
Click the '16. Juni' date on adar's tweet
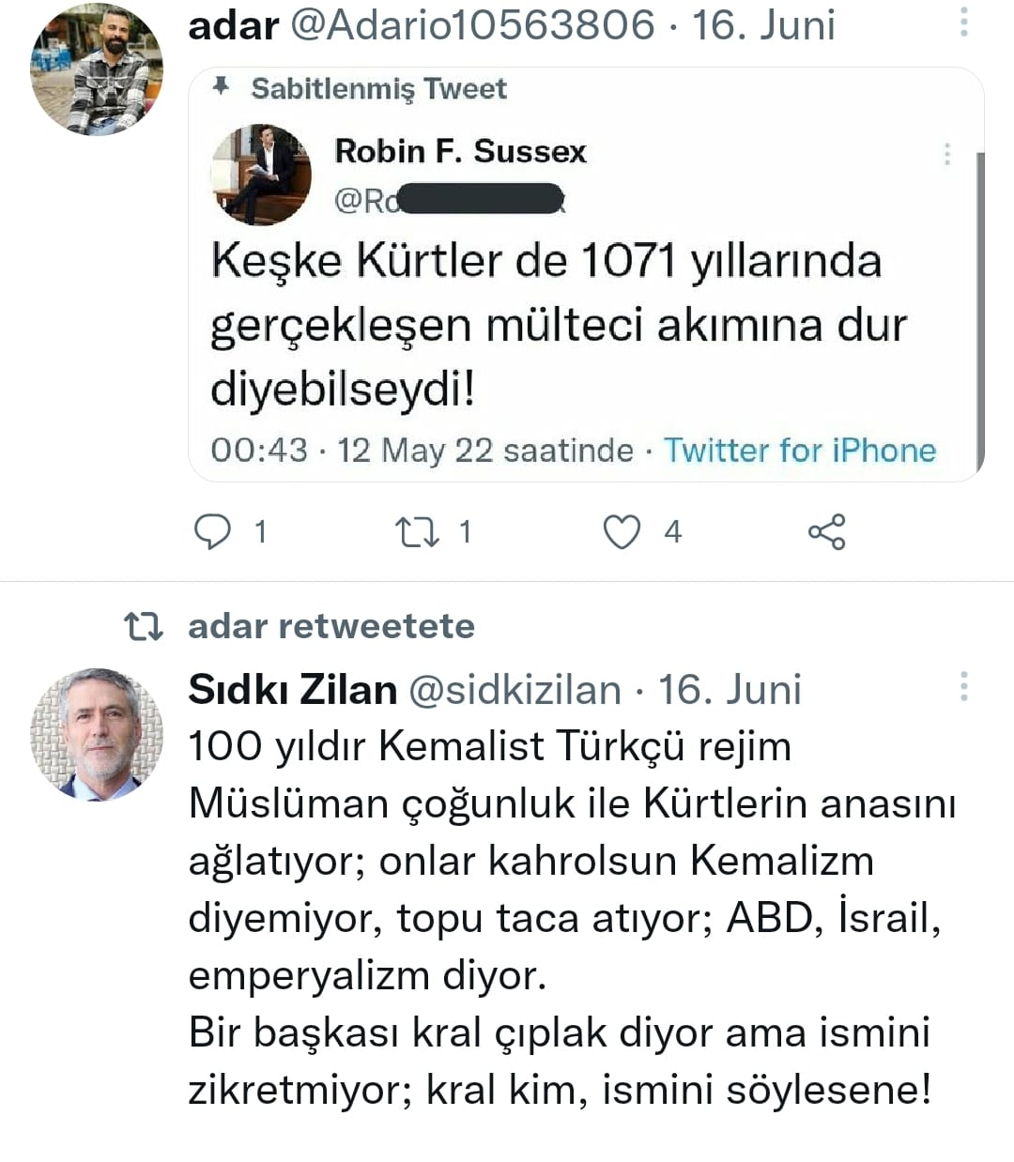tap(763, 25)
